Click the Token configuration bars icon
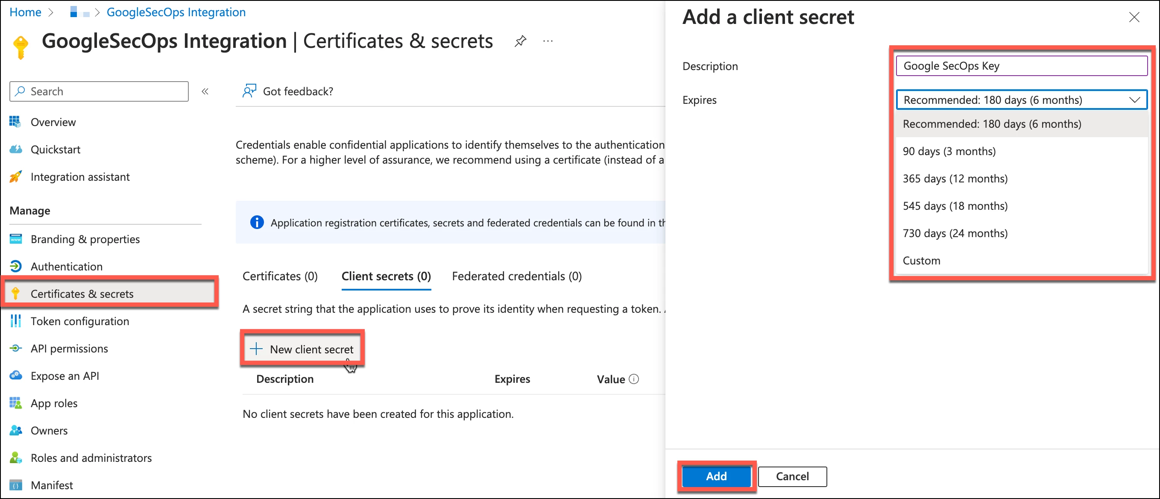This screenshot has width=1160, height=499. (16, 321)
